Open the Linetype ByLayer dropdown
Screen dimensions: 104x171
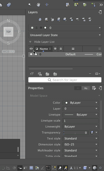click(x=80, y=115)
